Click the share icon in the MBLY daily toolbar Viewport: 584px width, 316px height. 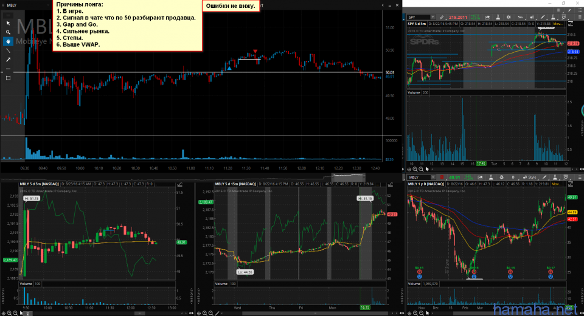point(480,177)
